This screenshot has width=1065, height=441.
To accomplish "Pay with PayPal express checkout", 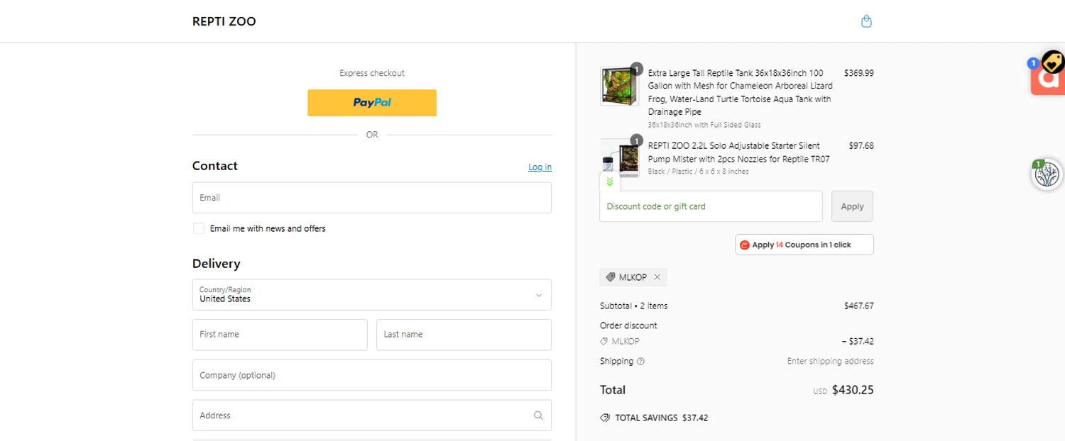I will pyautogui.click(x=372, y=103).
